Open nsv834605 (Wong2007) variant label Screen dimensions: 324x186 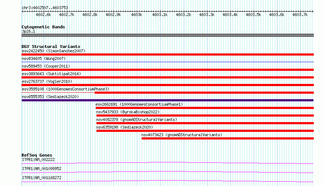point(44,58)
